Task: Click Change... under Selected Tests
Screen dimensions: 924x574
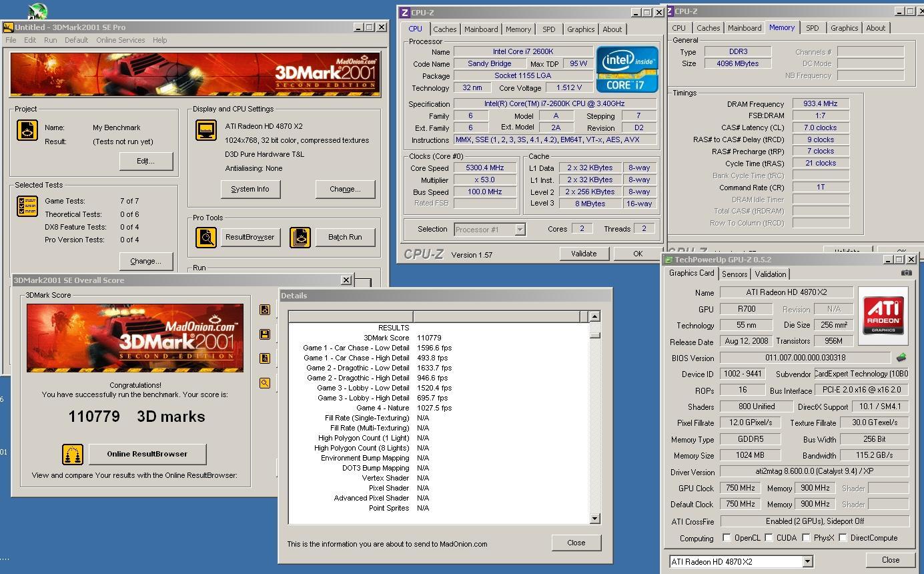Action: pyautogui.click(x=145, y=261)
